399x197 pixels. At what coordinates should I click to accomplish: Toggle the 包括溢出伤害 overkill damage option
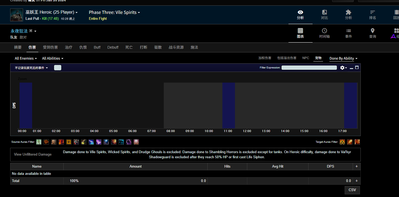[x=287, y=58]
